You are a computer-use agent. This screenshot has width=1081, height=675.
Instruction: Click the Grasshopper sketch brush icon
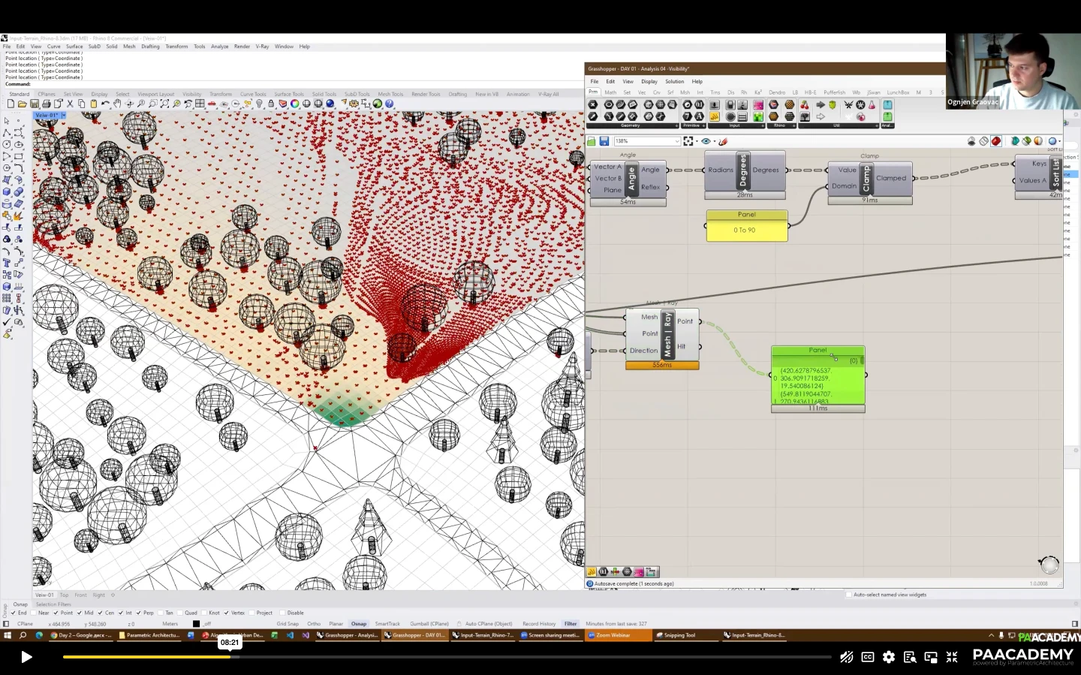(724, 141)
